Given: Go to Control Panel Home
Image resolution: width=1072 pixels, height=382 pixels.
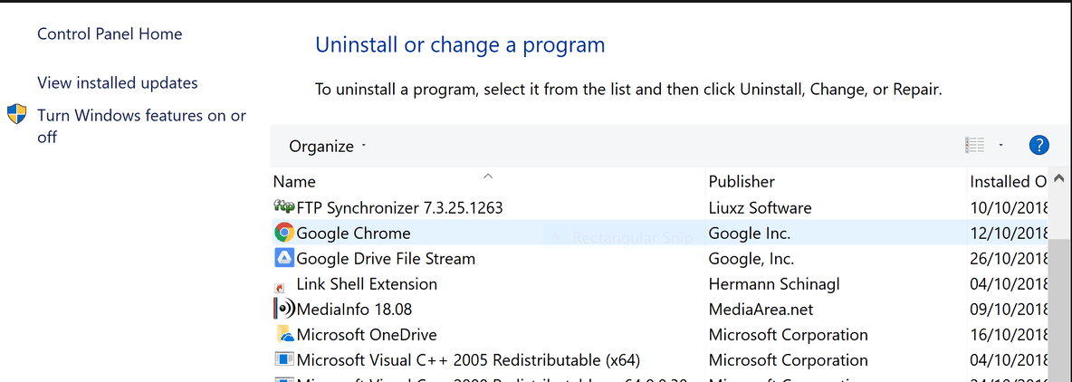Looking at the screenshot, I should point(110,34).
